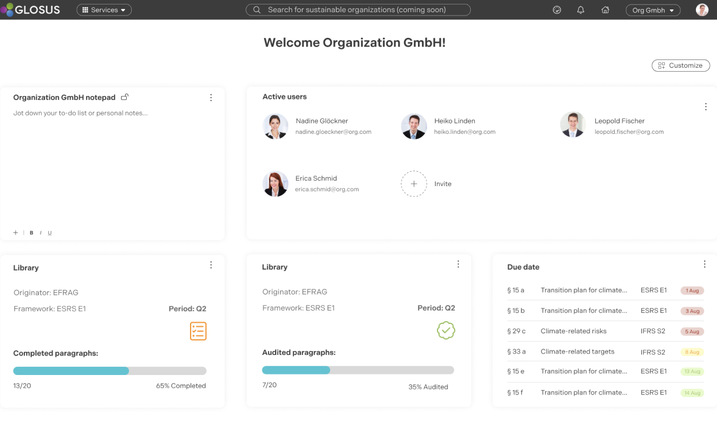Image resolution: width=717 pixels, height=425 pixels.
Task: Open the § 33 a Climate-related targets row
Action: point(606,352)
